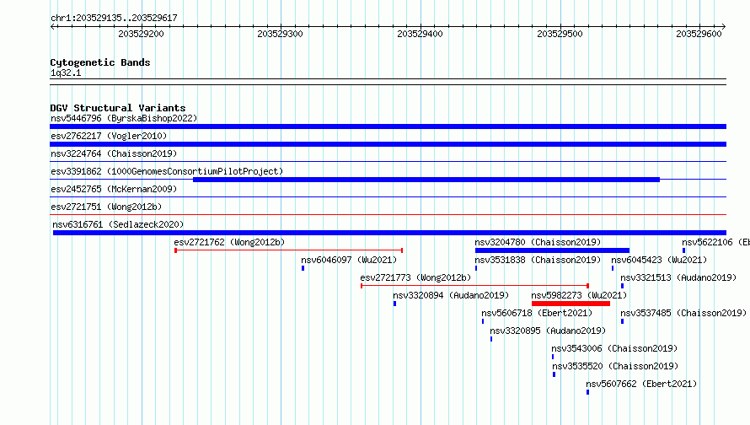
Task: Select the nsv3531838 (Chaisson2019) label
Action: tap(538, 260)
